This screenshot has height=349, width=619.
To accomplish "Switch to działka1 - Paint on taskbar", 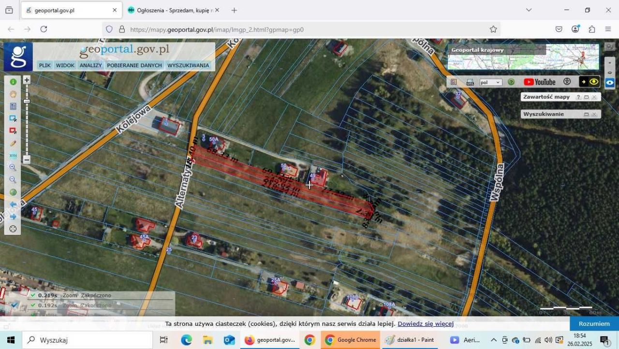I will tap(409, 340).
